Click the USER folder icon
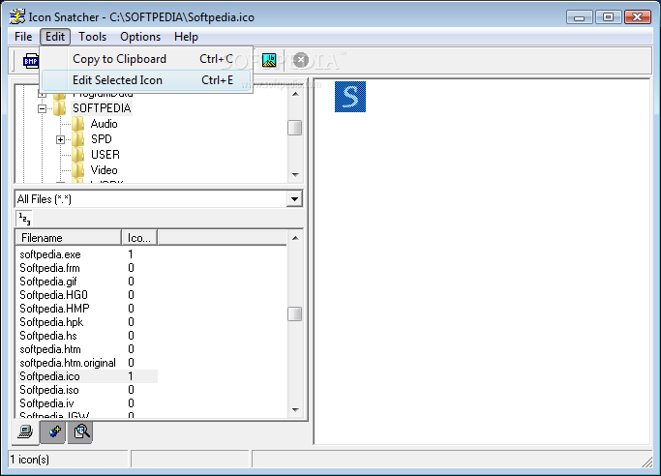 [x=77, y=155]
